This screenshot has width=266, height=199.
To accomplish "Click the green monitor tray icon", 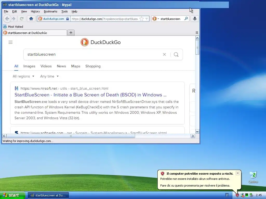I will (x=247, y=195).
